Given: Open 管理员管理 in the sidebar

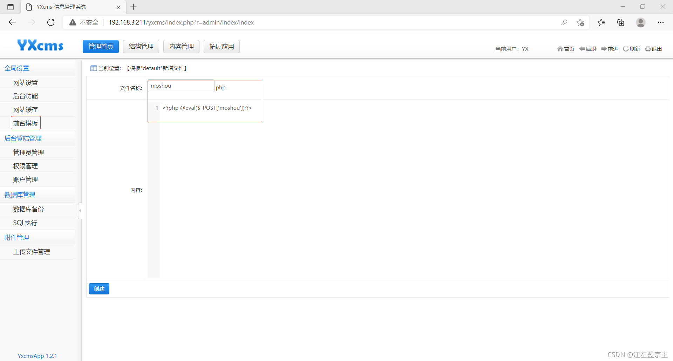Looking at the screenshot, I should pos(28,152).
